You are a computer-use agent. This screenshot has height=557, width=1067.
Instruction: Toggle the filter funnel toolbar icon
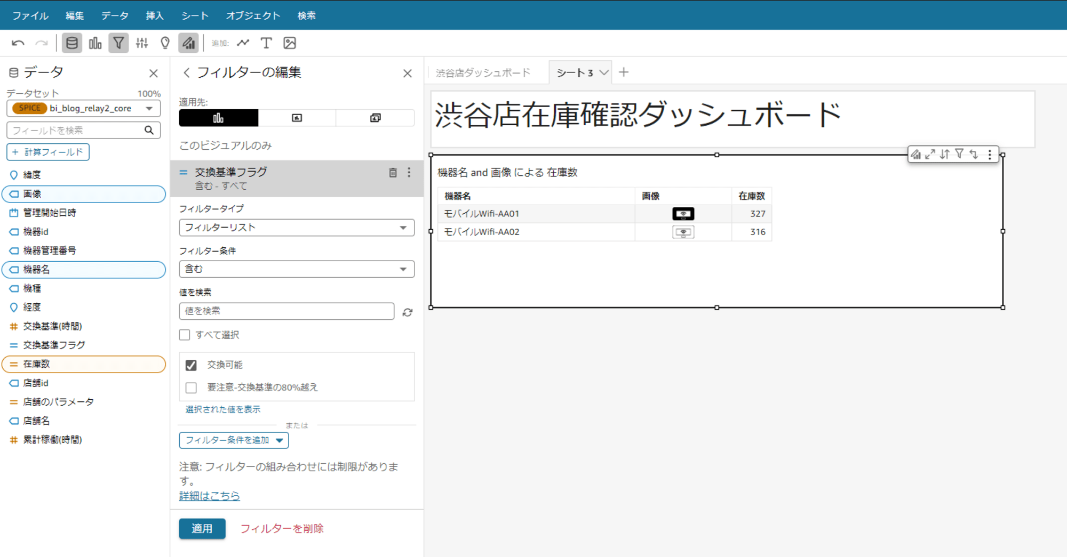(118, 43)
